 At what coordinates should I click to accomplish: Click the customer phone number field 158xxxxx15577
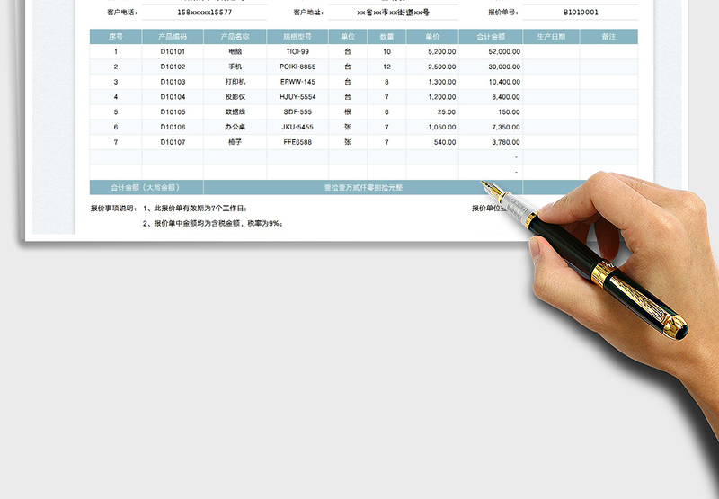pos(204,13)
